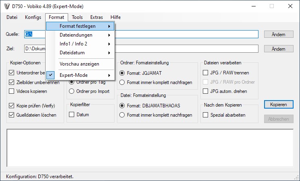The width and height of the screenshot is (300, 181).
Task: Choose folder Format immer komplett nachfragen
Action: [x=122, y=82]
